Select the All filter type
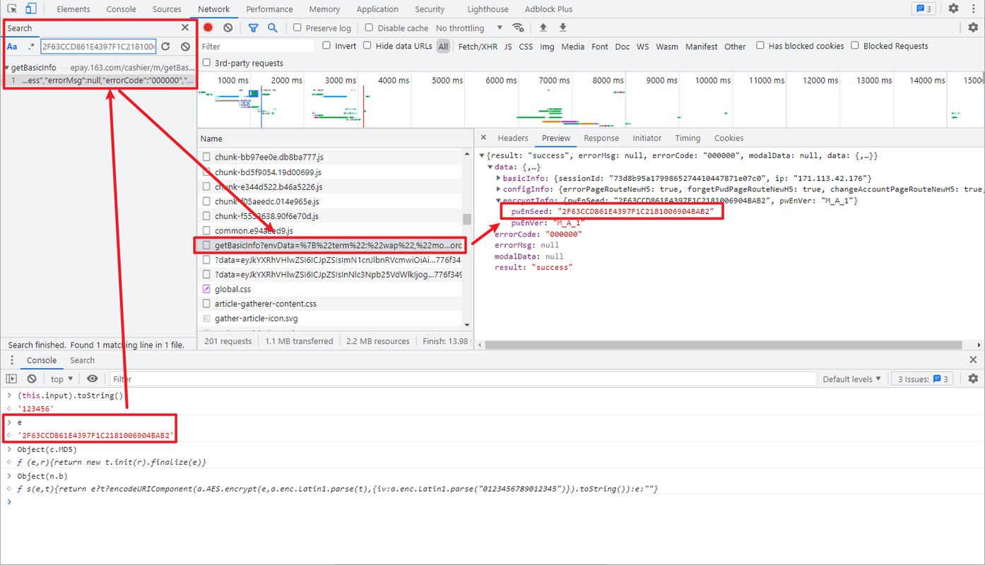Viewport: 985px width, 565px height. pos(443,46)
